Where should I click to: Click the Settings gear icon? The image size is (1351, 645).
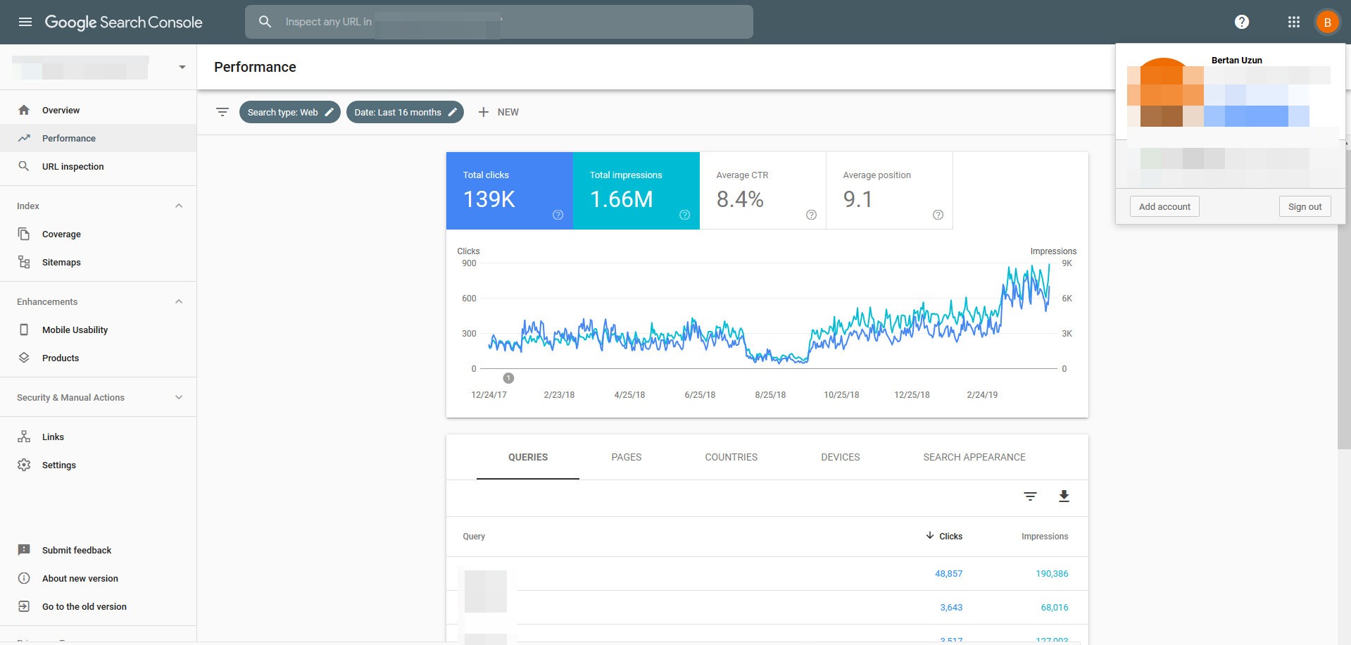click(24, 465)
